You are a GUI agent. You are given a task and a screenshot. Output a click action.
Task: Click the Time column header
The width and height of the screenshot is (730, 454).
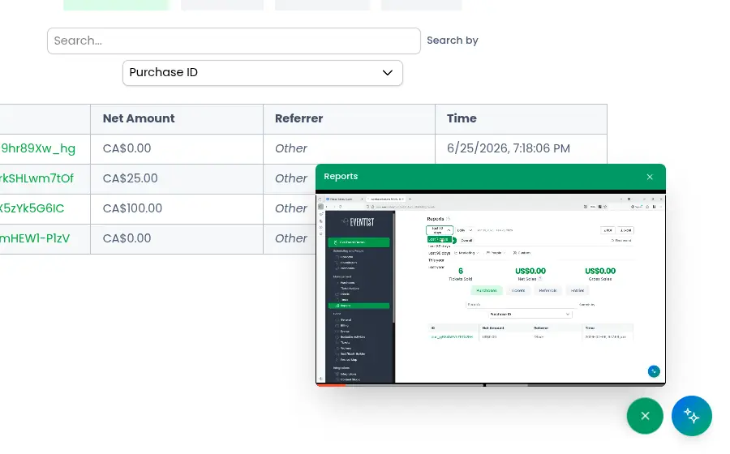462,118
